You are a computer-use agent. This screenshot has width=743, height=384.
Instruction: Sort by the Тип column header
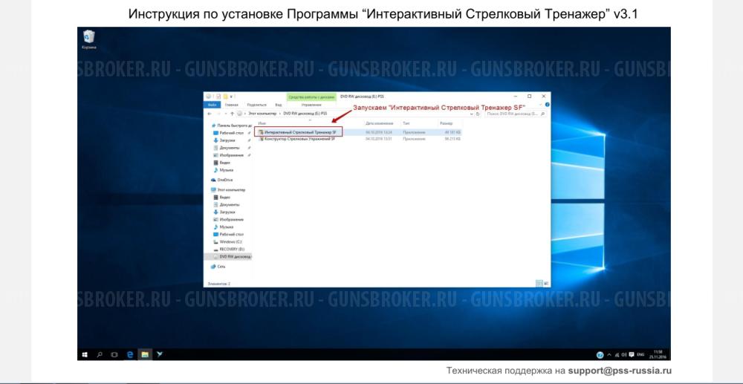tap(406, 123)
